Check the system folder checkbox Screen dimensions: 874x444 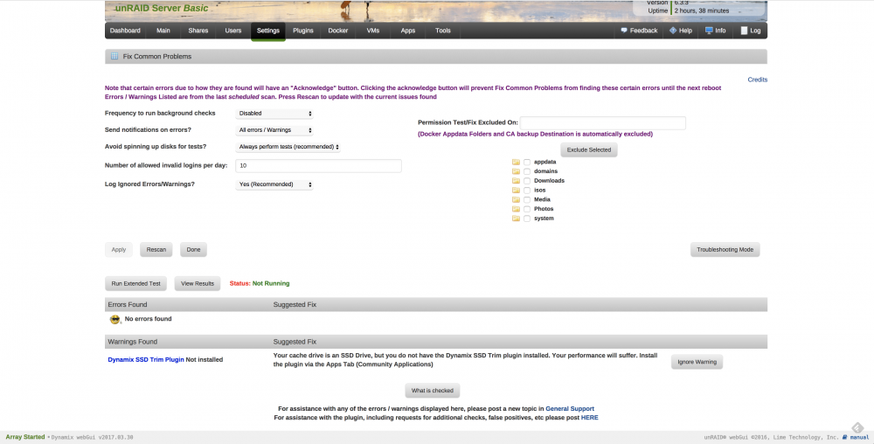527,219
